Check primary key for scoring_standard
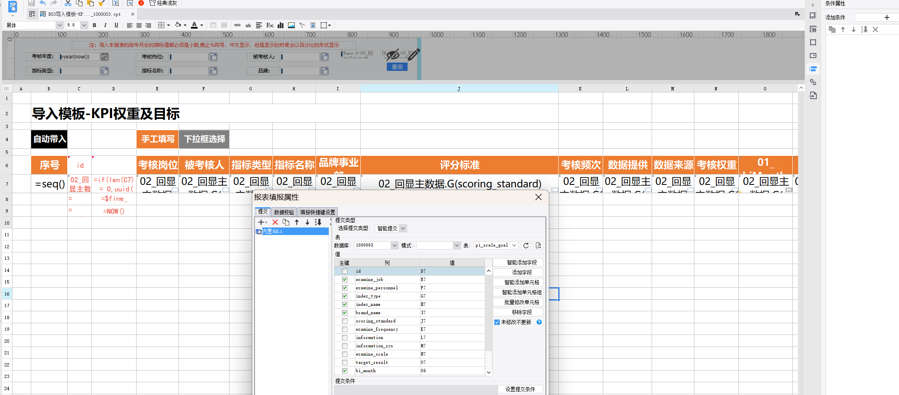 [344, 321]
